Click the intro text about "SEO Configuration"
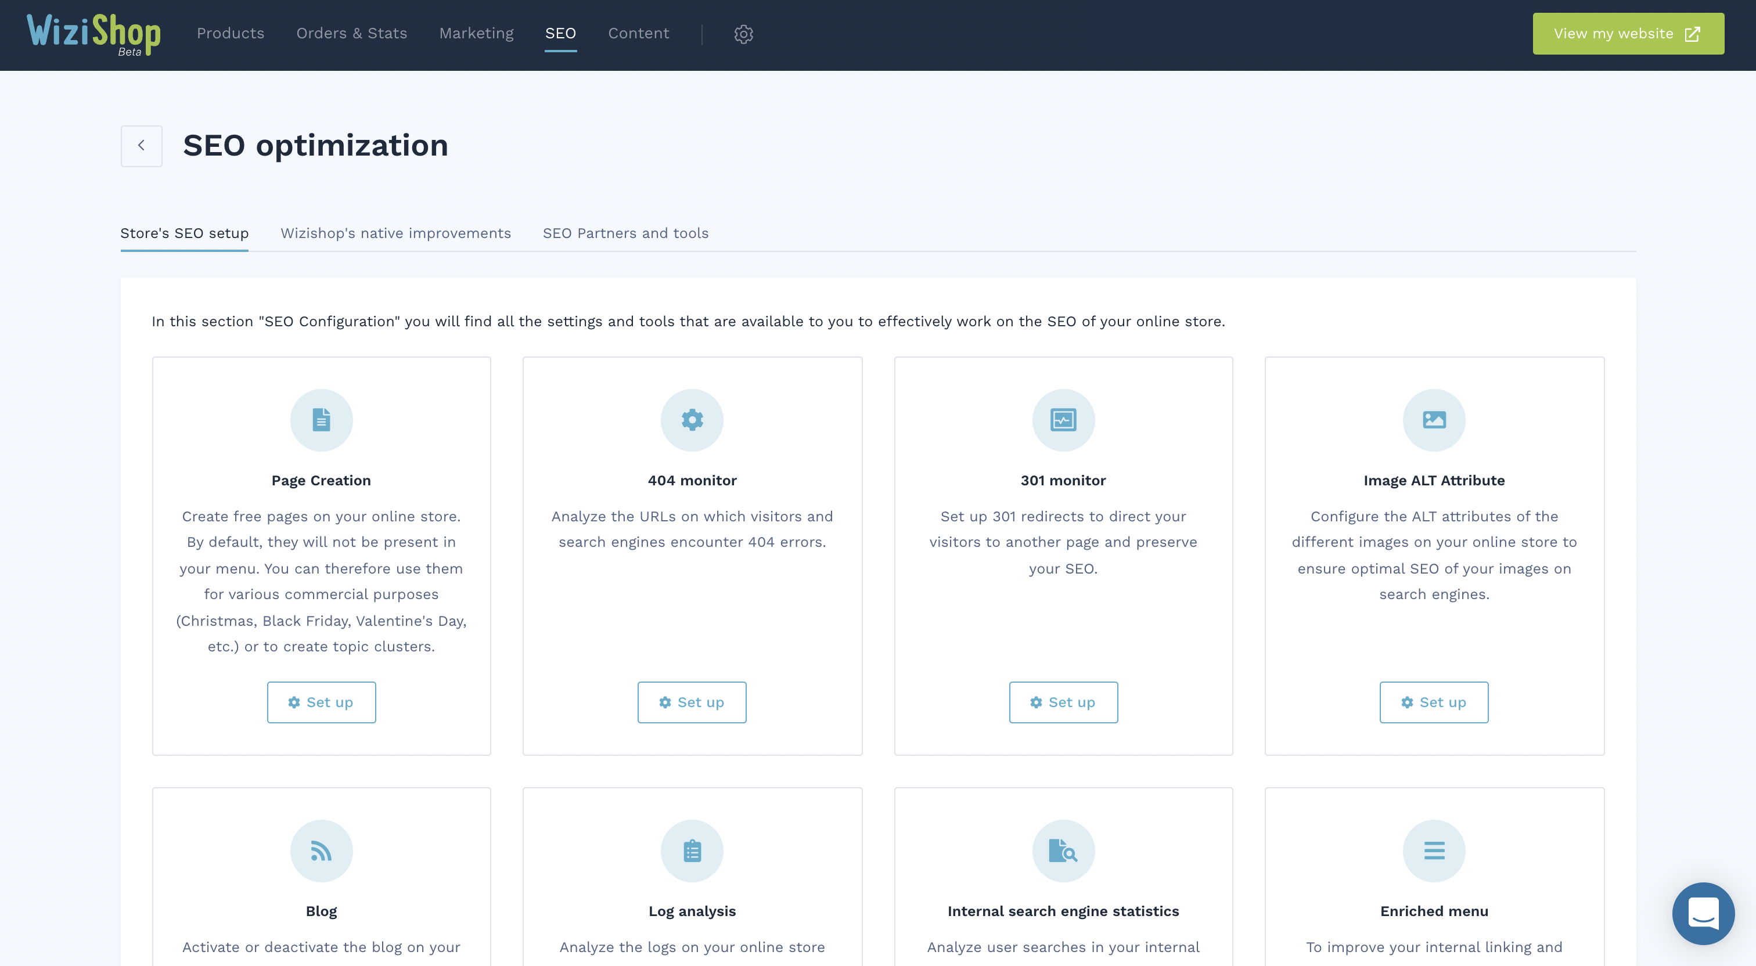1756x966 pixels. (x=688, y=322)
